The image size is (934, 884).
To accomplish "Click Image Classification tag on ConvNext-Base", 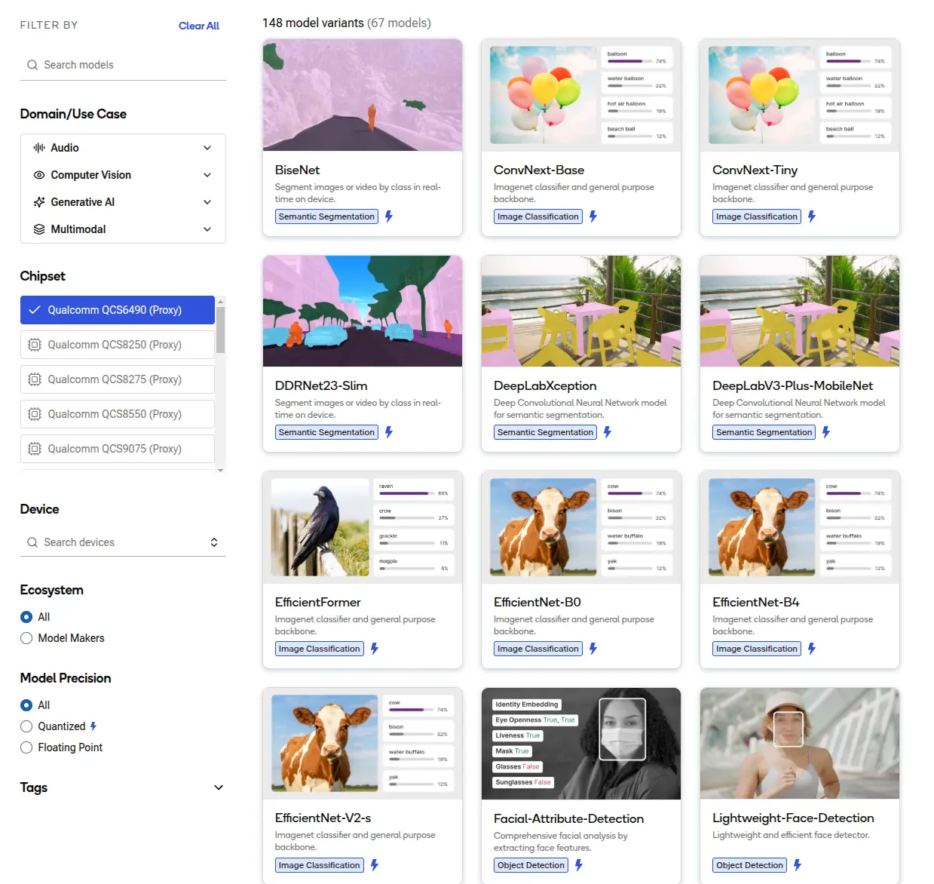I will tap(538, 216).
